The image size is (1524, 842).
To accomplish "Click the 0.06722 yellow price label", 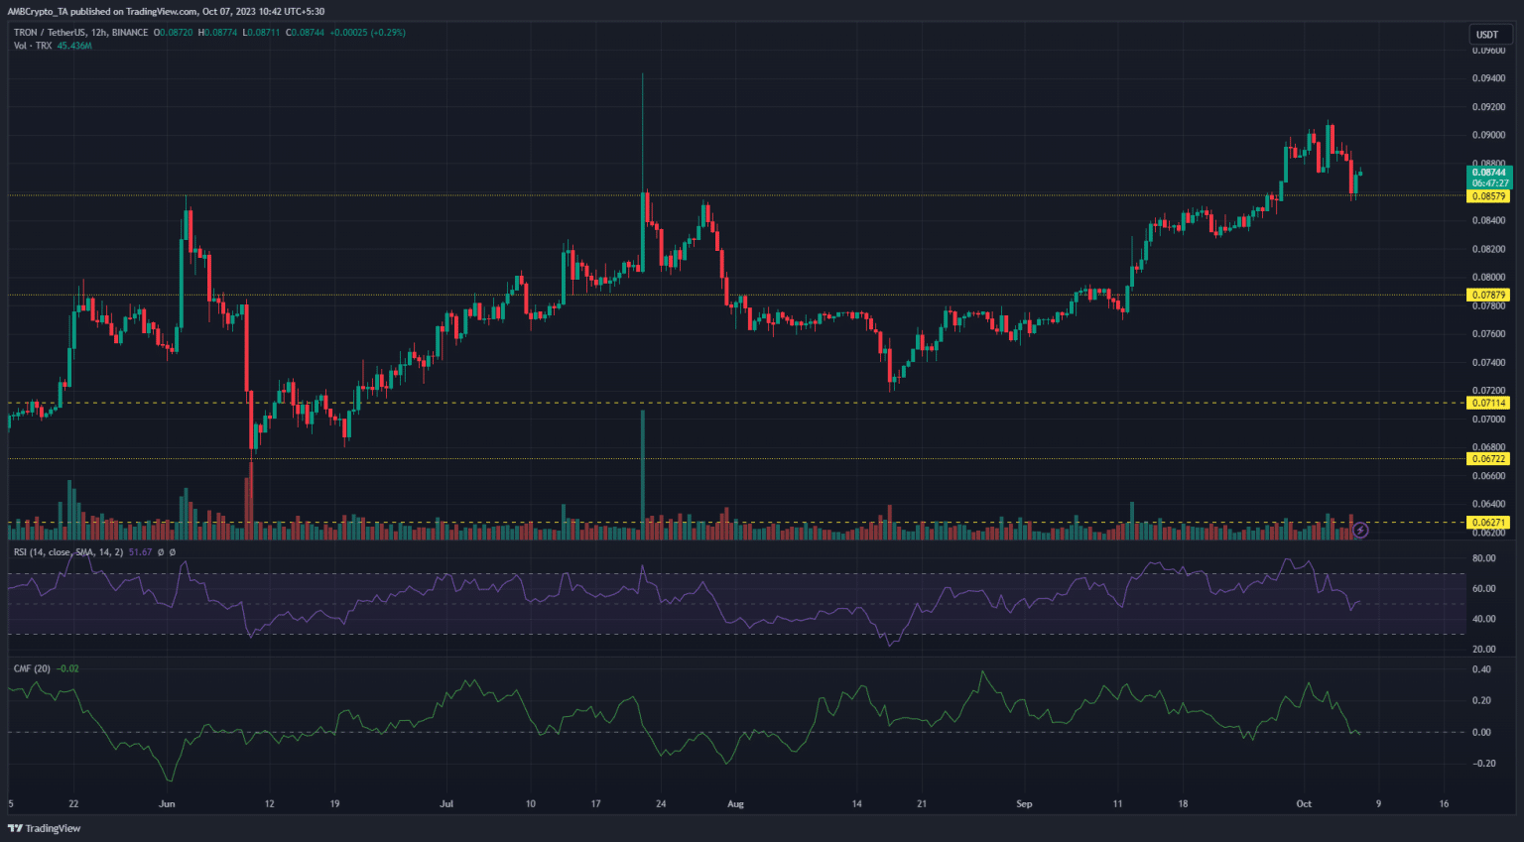I will pos(1488,459).
